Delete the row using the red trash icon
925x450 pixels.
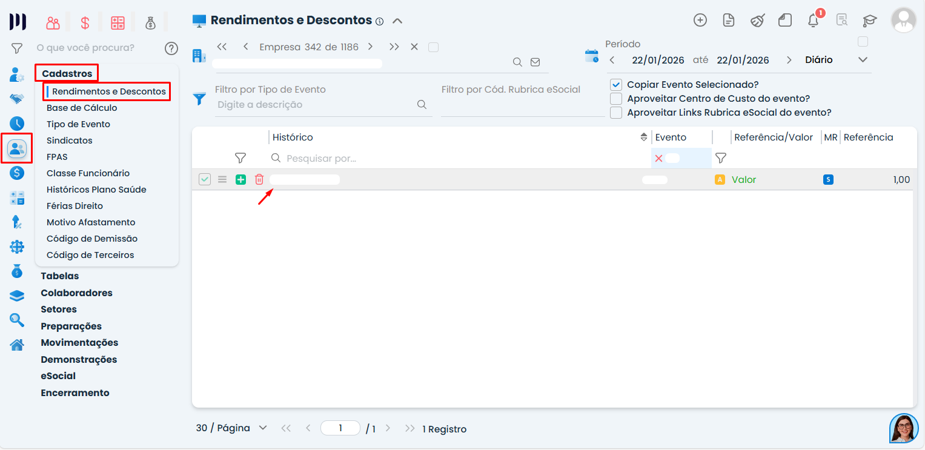pos(259,179)
